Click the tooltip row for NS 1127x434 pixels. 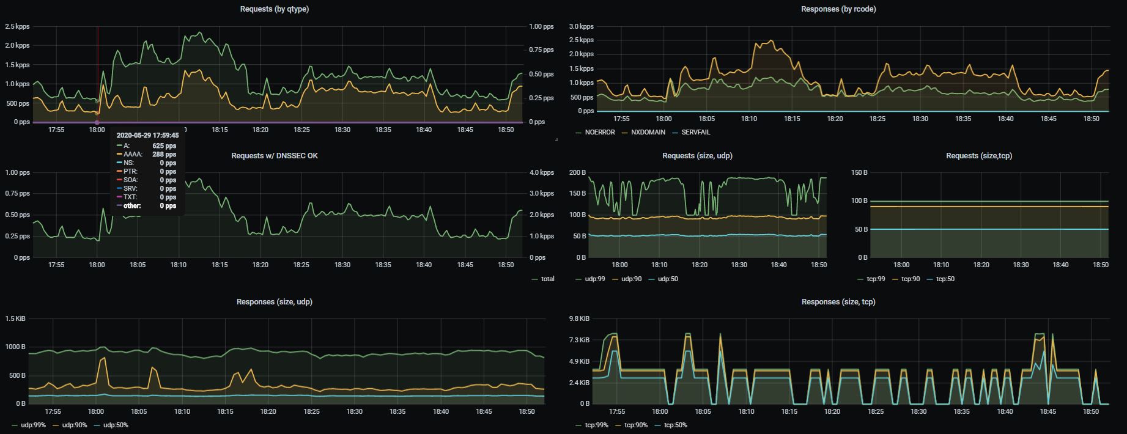click(147, 163)
